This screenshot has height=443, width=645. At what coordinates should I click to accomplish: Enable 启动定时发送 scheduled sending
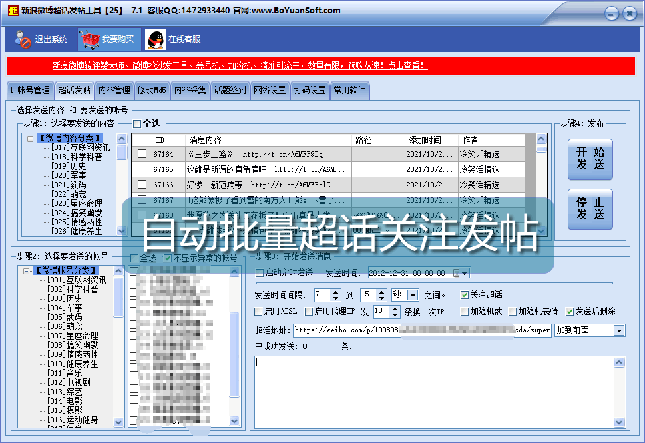pos(259,273)
